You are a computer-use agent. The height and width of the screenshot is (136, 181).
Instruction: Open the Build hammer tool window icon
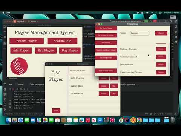[5, 84]
